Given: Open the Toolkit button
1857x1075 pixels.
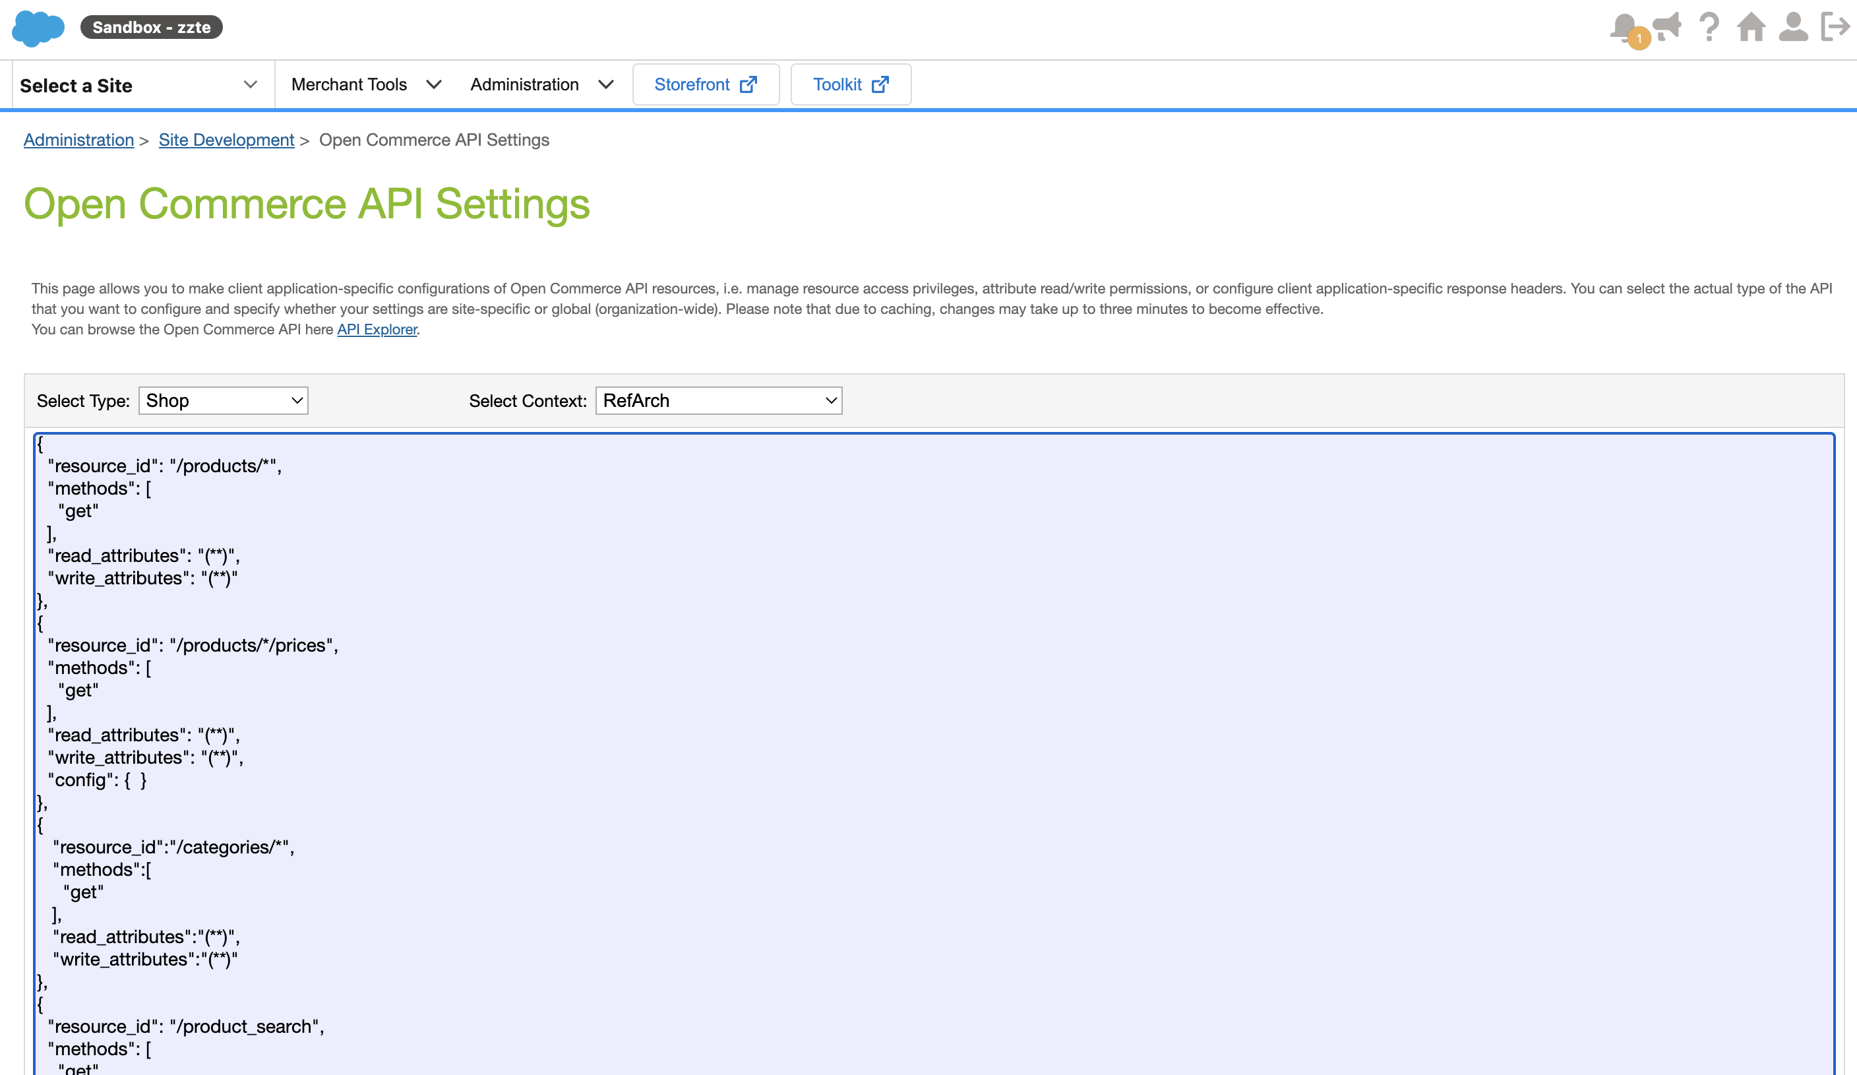Looking at the screenshot, I should coord(851,84).
